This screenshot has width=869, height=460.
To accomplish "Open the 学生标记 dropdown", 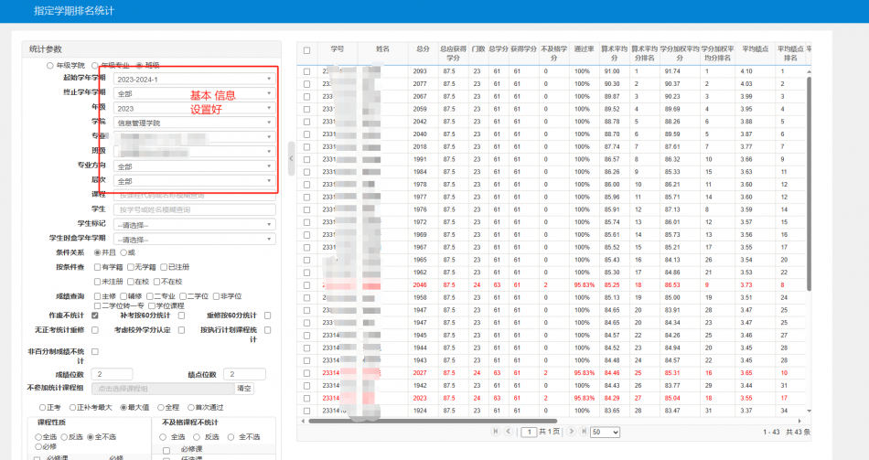I will tap(195, 224).
